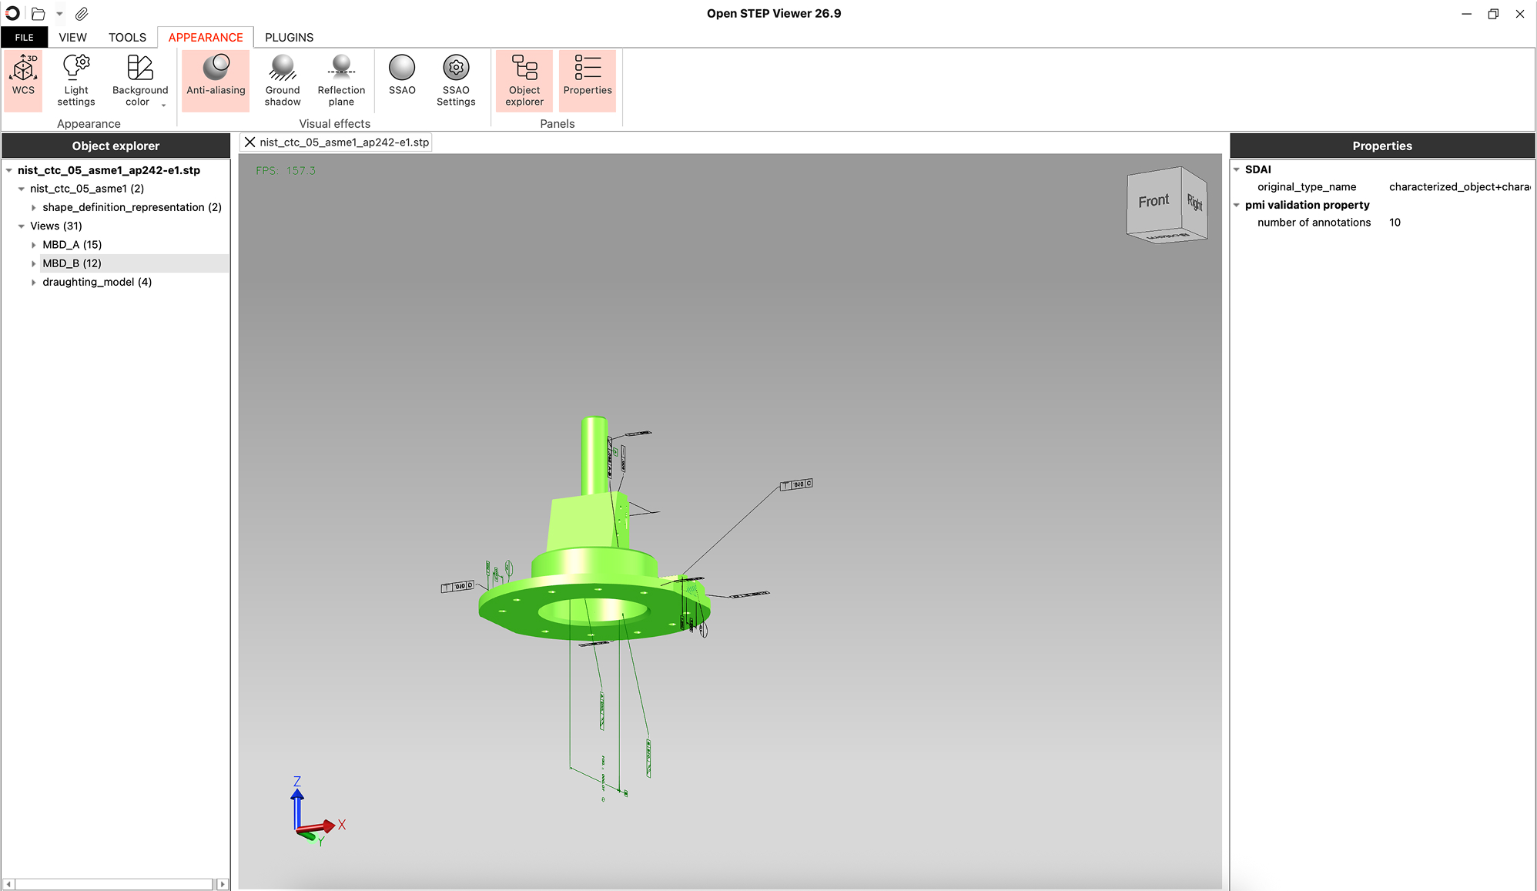
Task: Toggle Anti-aliasing effect
Action: click(x=216, y=78)
